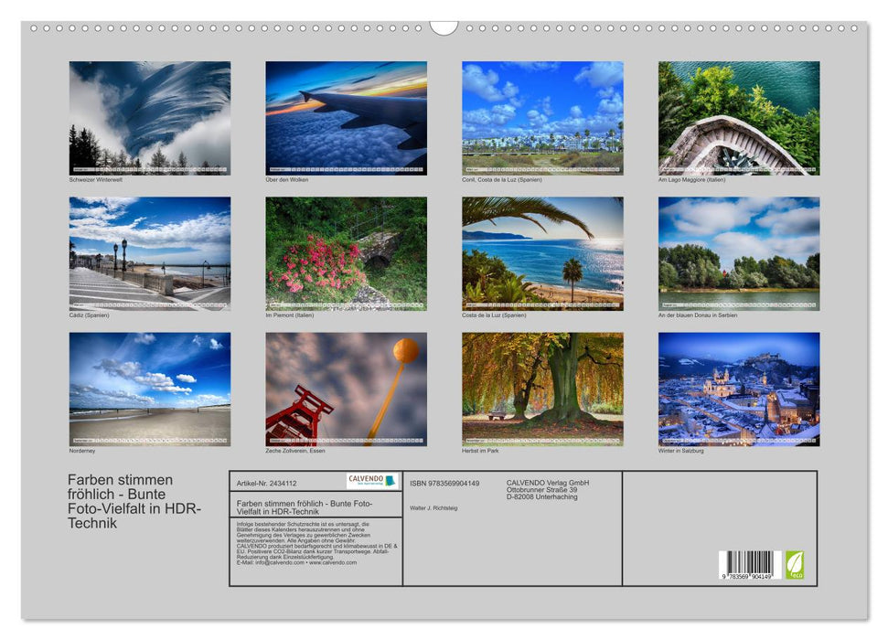Viewport: 888px width, 640px height.
Task: Click the Schweizer Winterwelt thumbnail
Action: tap(149, 118)
